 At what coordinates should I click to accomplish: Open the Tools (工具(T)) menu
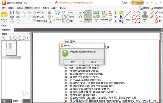pos(54,8)
